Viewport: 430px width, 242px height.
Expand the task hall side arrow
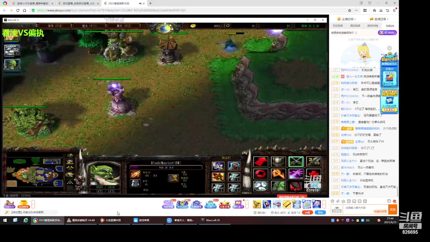[33, 204]
